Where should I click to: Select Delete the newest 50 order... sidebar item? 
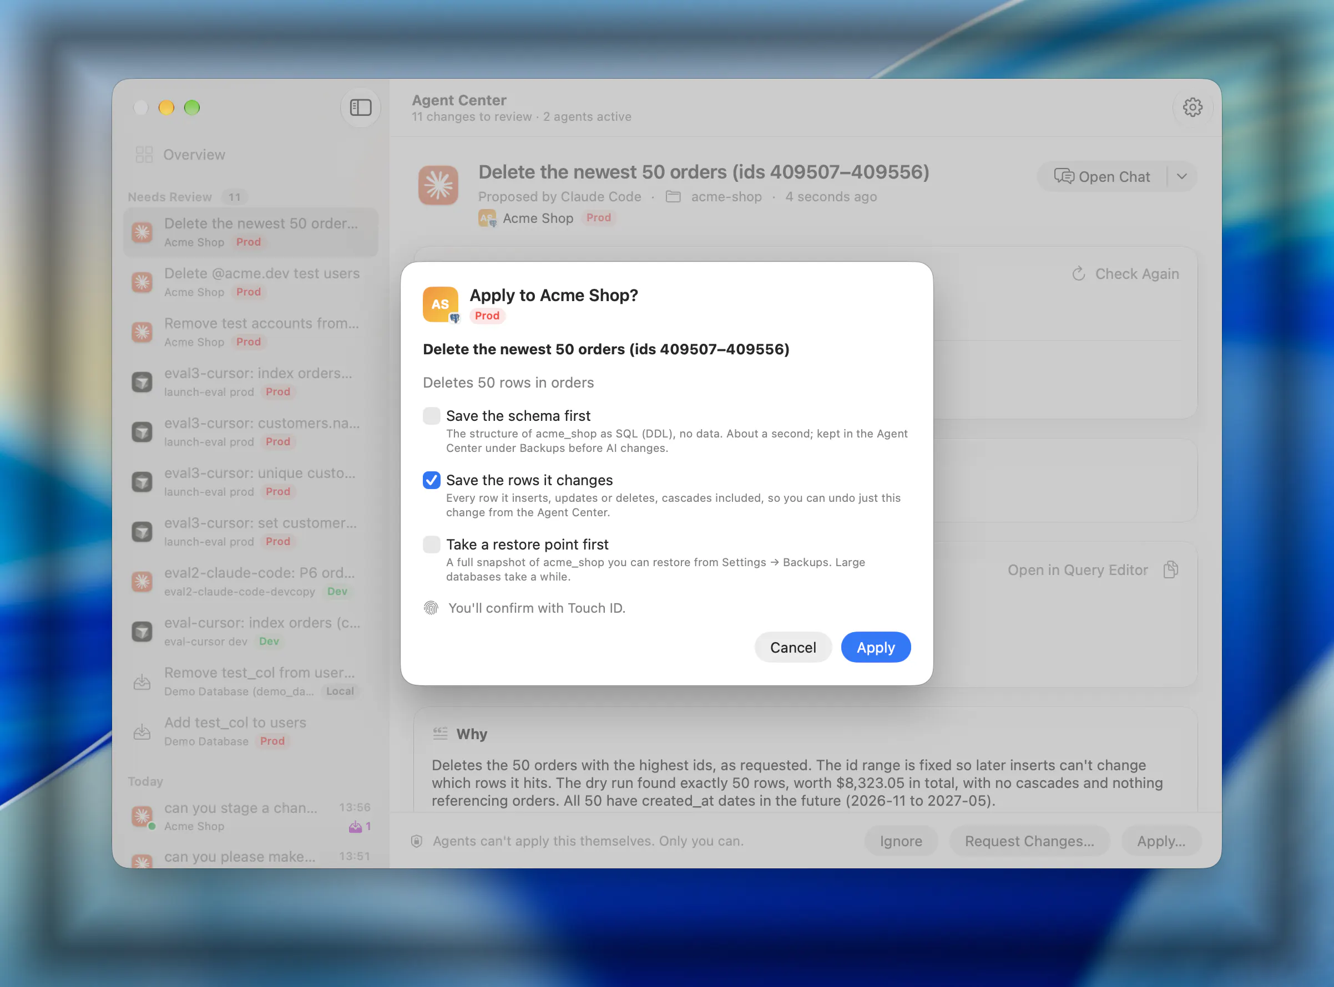[x=251, y=232]
